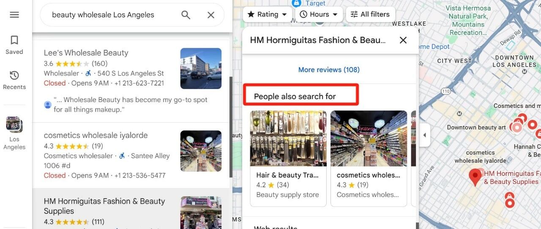The image size is (541, 229).
Task: Select HM Hormiguitas Fashion & Beauty Supplies result
Action: (131, 209)
